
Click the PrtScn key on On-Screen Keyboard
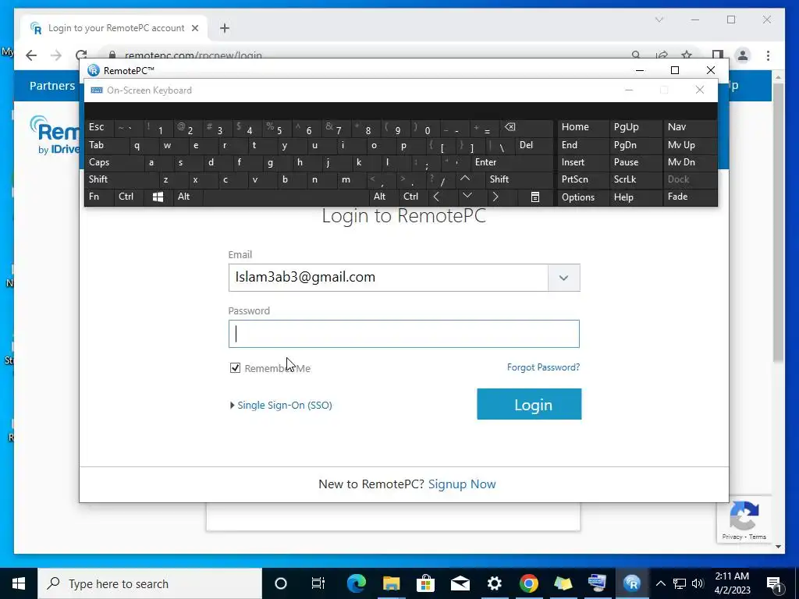(x=583, y=179)
